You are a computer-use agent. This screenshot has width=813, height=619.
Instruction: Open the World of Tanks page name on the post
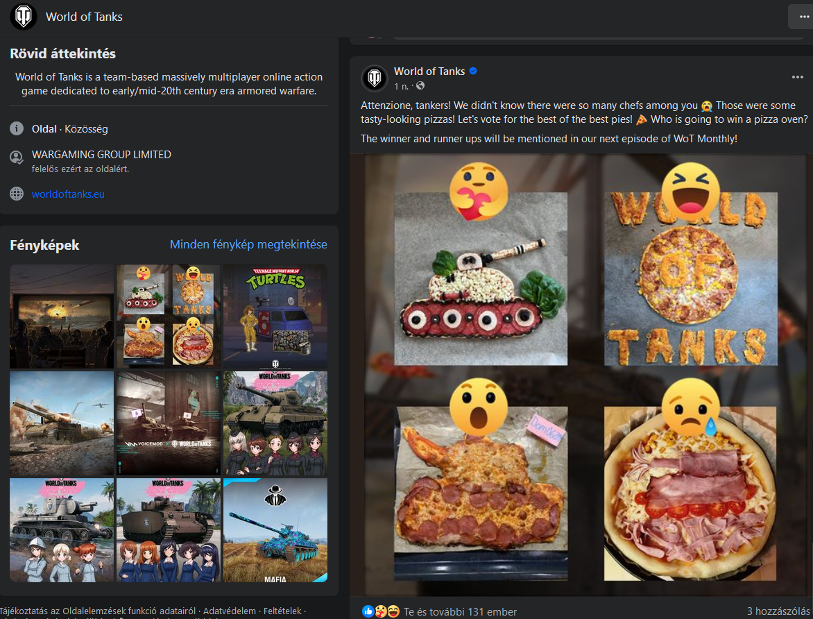coord(429,71)
